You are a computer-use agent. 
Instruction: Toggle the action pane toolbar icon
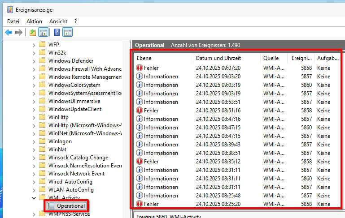[68, 32]
